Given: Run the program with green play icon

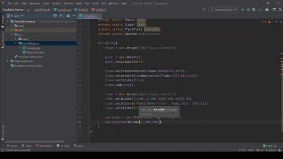Looking at the screenshot, I should click(x=243, y=10).
